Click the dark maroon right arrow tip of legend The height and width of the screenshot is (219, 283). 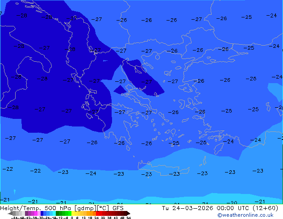129,214
